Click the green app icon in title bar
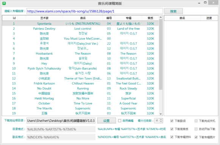The width and height of the screenshot is (220, 145). pyautogui.click(x=4, y=3)
